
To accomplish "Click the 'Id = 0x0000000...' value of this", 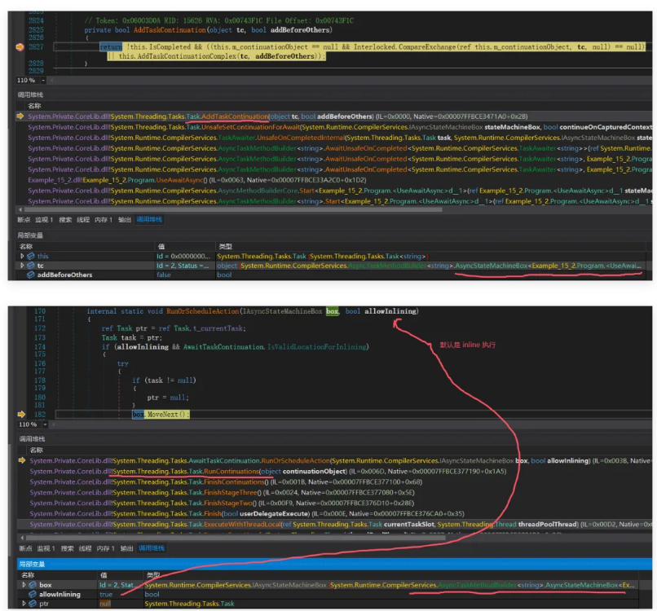I will point(183,256).
